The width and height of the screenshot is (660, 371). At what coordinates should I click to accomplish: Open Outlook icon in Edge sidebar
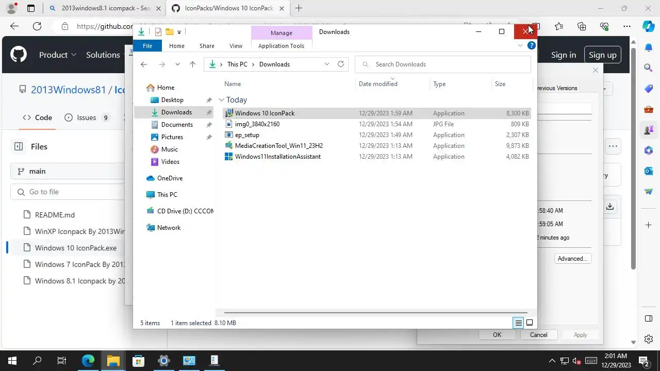[649, 171]
